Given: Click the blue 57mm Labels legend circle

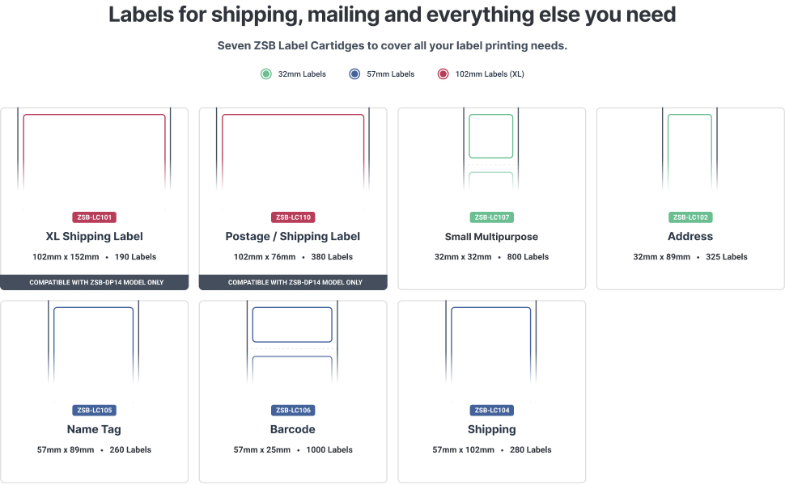Looking at the screenshot, I should (x=354, y=74).
